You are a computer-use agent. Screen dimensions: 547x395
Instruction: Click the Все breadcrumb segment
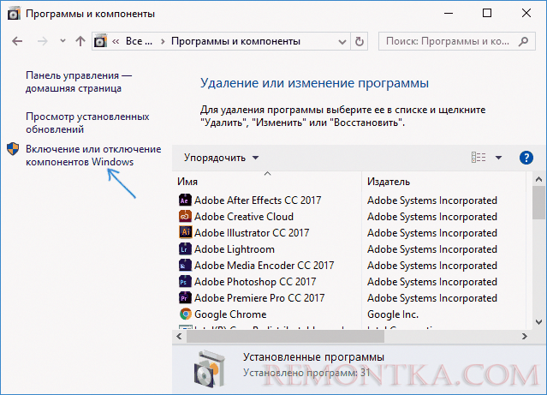139,41
